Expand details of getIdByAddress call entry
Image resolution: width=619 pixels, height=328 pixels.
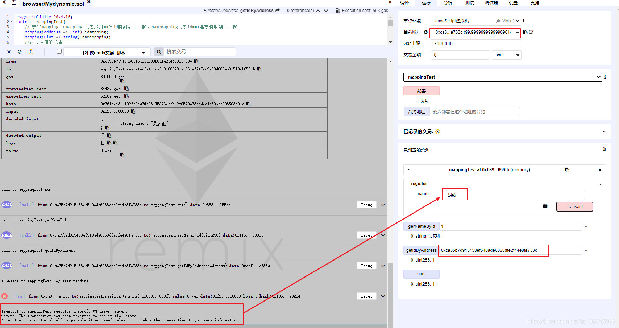point(383,266)
